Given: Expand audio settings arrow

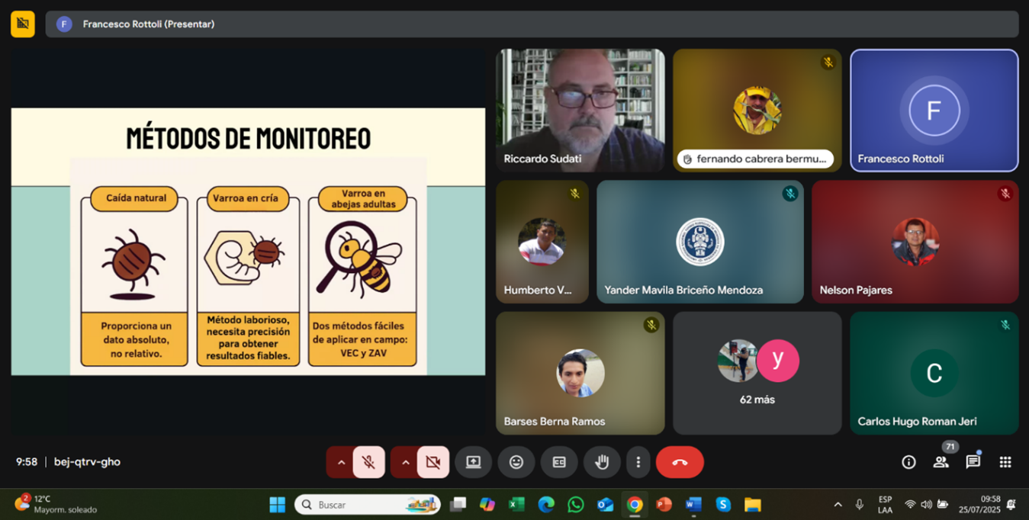Looking at the screenshot, I should [x=341, y=462].
